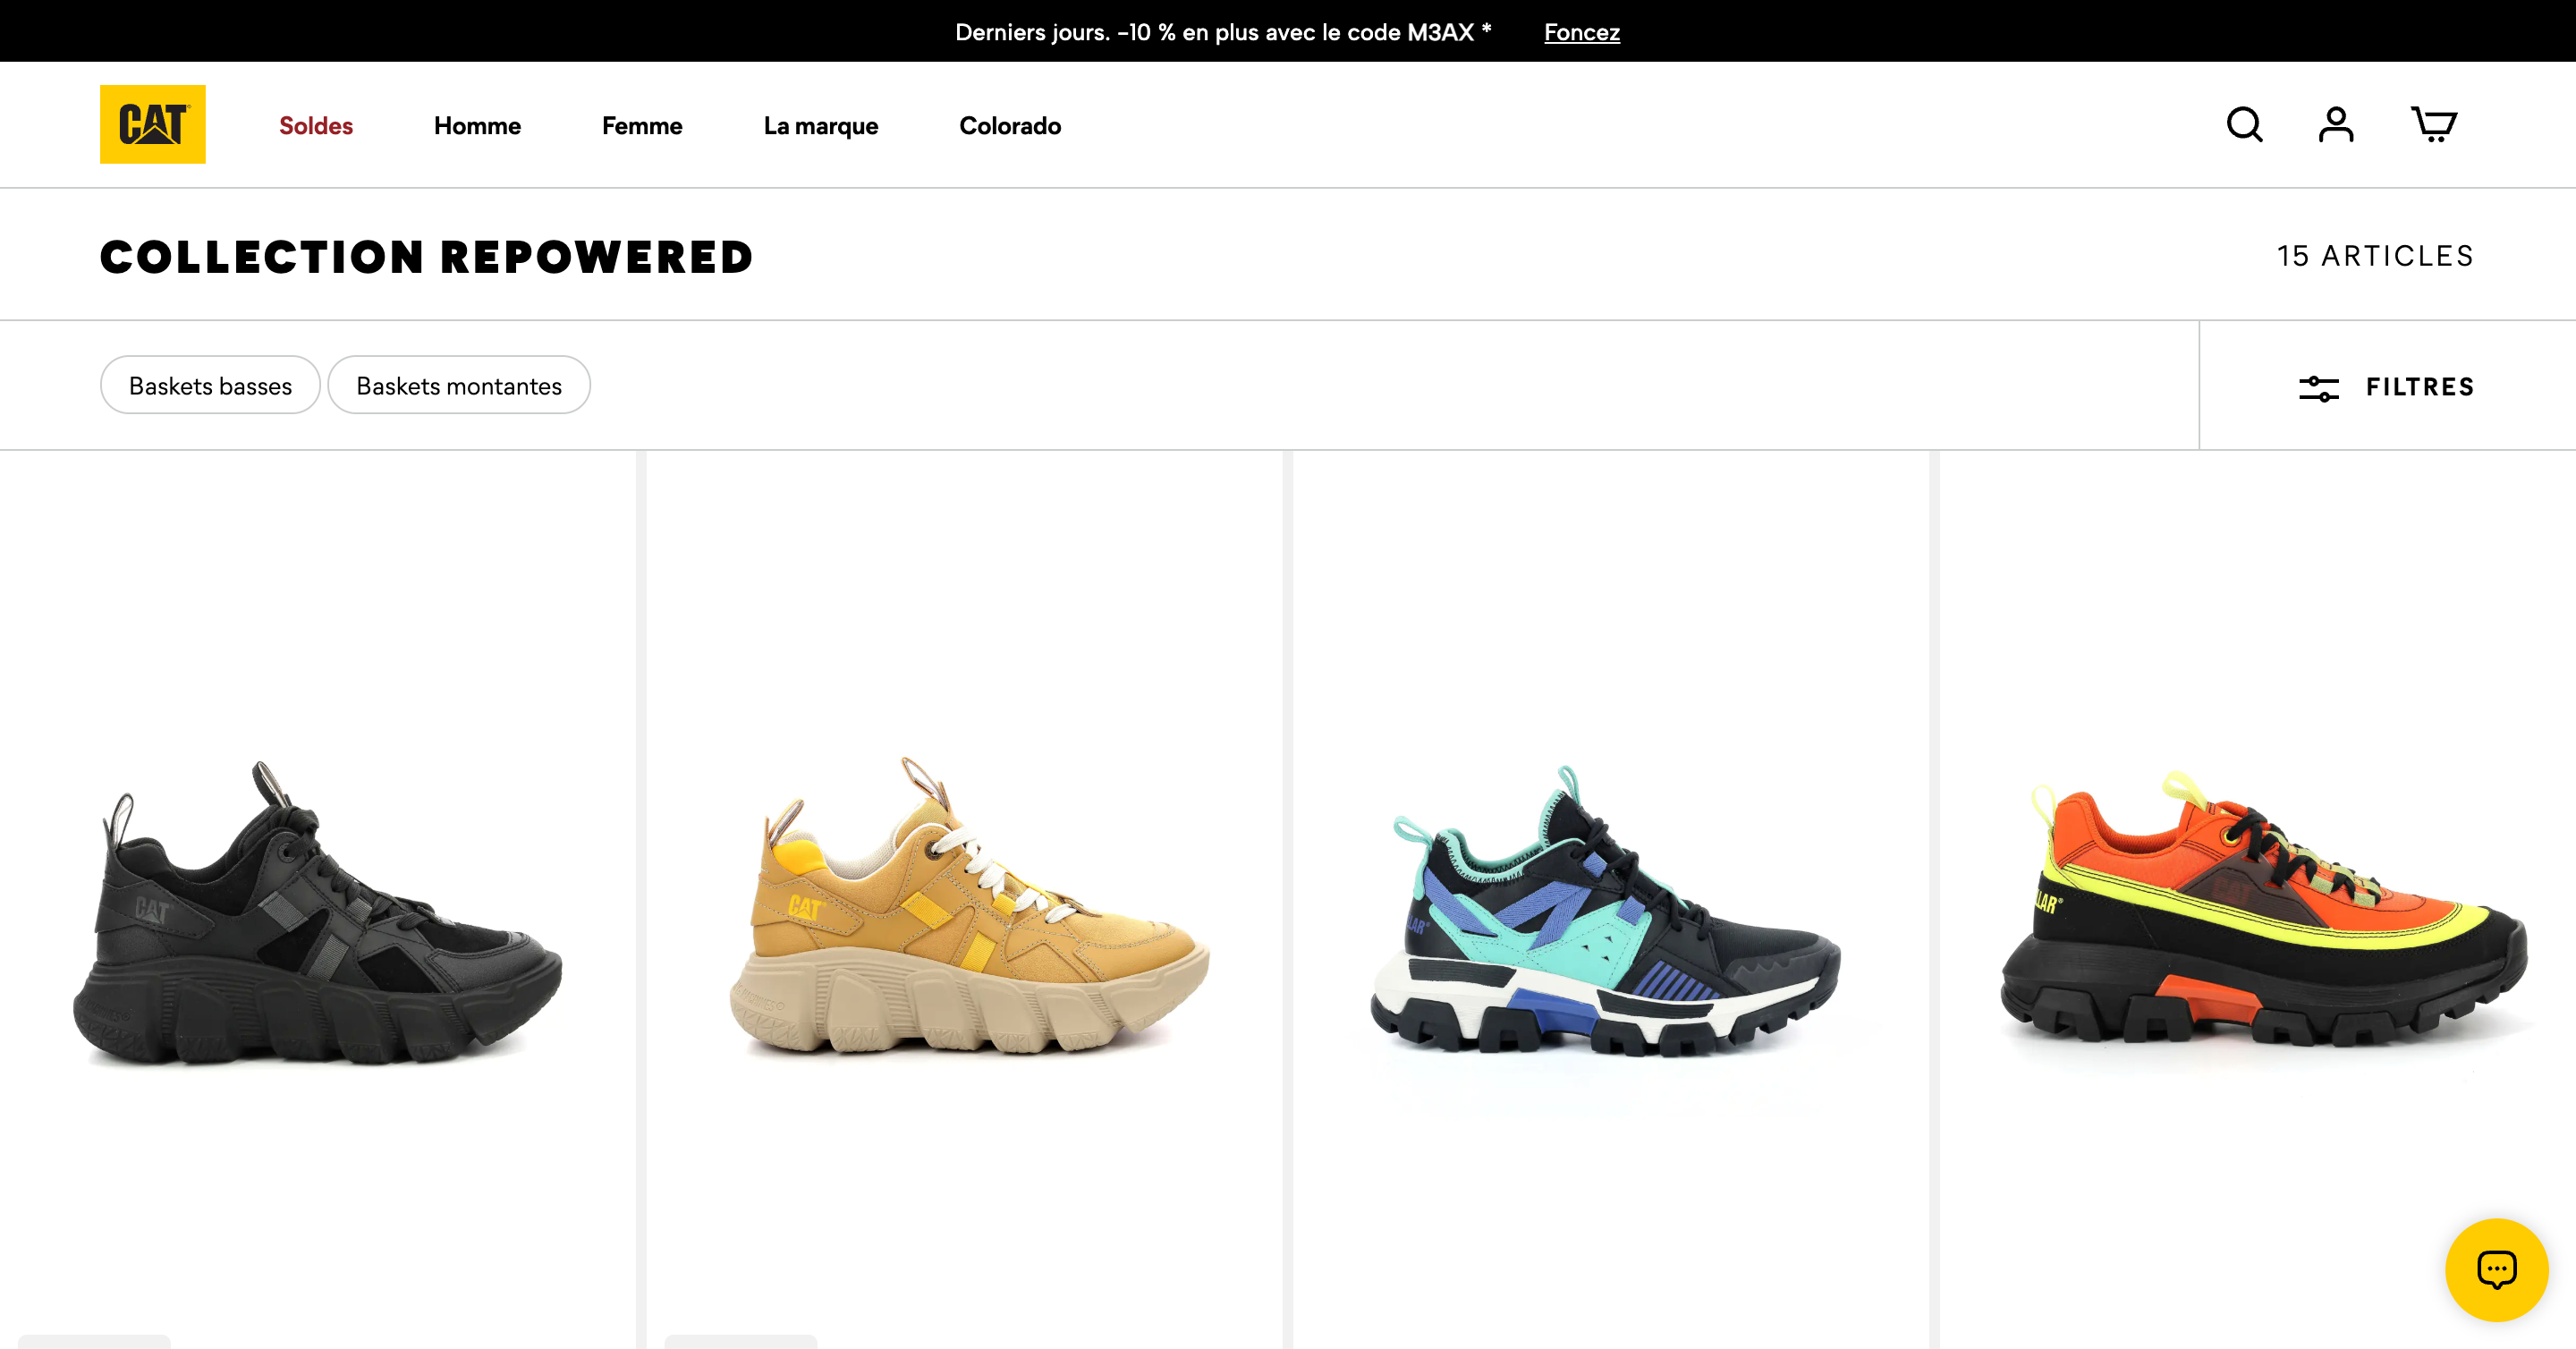The height and width of the screenshot is (1349, 2576).
Task: View the shopping cart icon
Action: [2433, 125]
